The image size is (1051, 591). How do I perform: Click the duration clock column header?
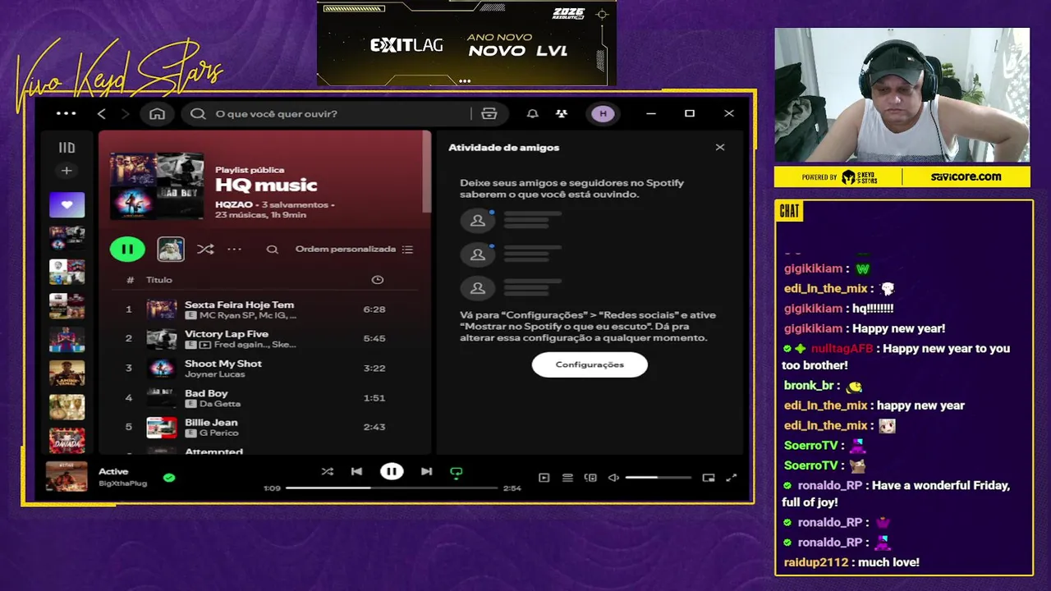[378, 280]
